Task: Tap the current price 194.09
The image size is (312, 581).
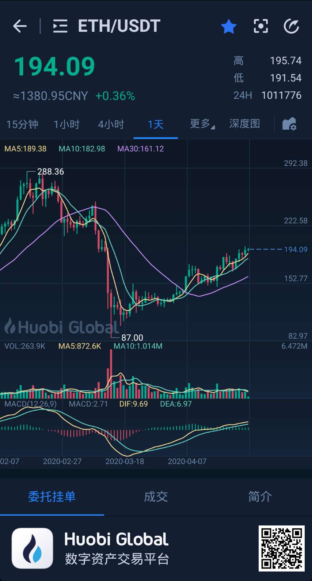Action: coord(54,67)
